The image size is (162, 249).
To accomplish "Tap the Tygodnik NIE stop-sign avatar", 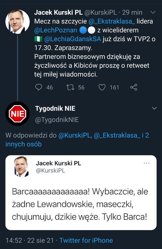I will click(x=18, y=114).
